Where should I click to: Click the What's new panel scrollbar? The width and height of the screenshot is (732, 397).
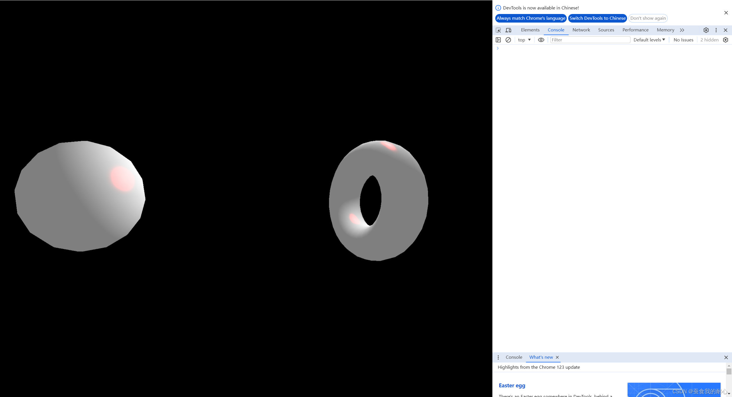coord(729,371)
